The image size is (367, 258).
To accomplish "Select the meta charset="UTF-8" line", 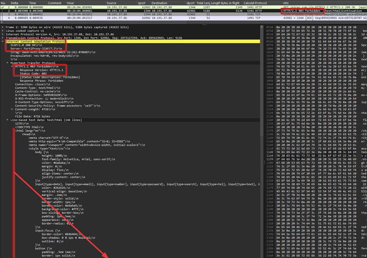I will (48, 138).
